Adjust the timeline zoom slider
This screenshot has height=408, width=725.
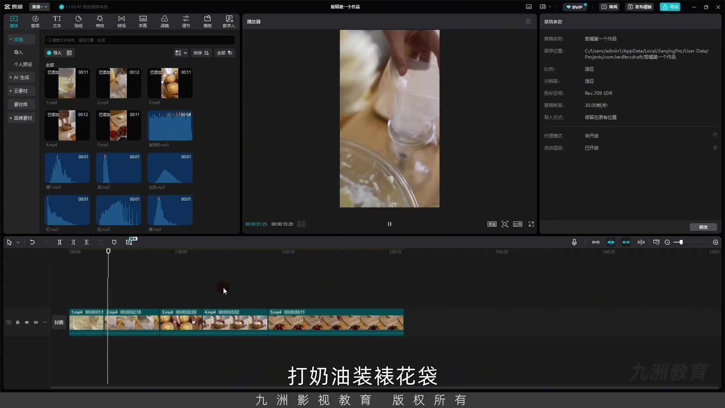pos(681,242)
